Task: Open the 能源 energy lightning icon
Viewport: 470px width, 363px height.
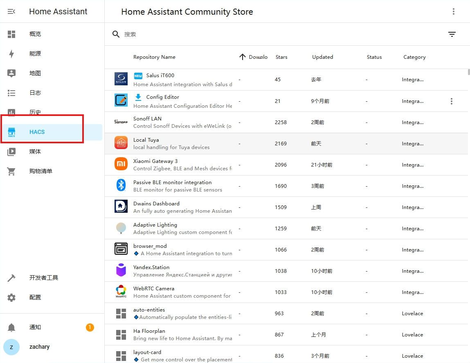Action: (11, 53)
